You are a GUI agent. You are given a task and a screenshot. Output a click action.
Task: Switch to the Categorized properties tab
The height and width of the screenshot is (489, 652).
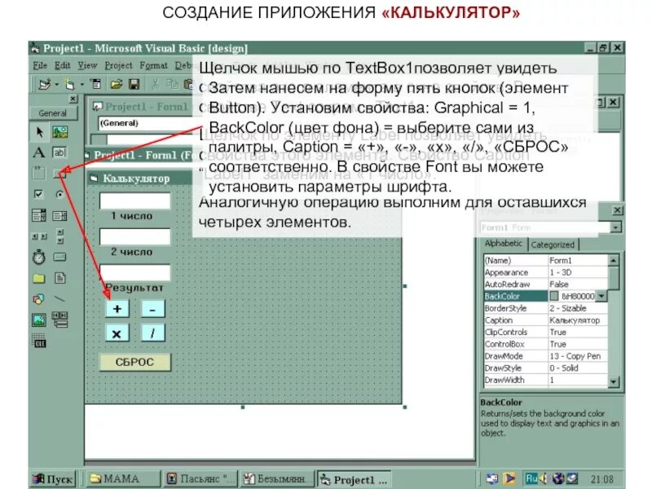tap(553, 245)
